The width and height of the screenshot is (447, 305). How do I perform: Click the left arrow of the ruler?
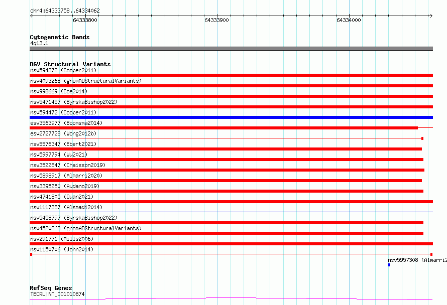(x=32, y=16)
